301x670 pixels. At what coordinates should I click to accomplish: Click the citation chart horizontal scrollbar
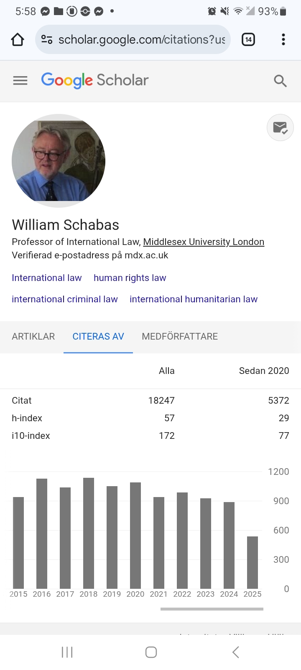[x=212, y=609]
